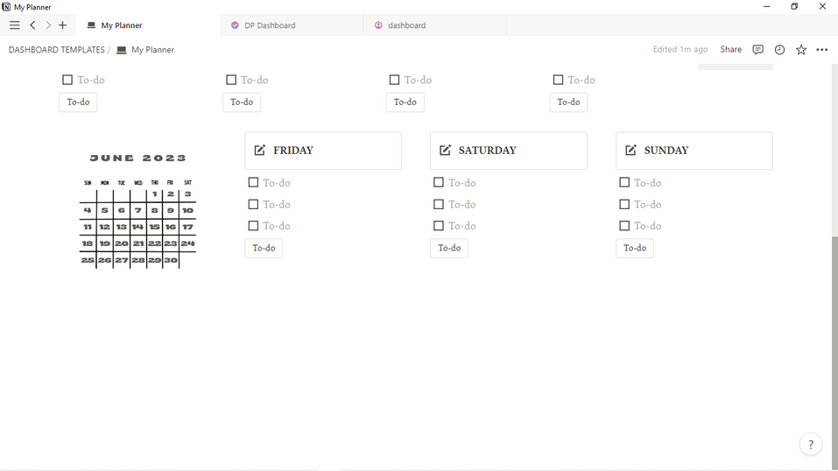Viewport: 838px width, 471px height.
Task: View page history clock icon
Action: click(779, 50)
